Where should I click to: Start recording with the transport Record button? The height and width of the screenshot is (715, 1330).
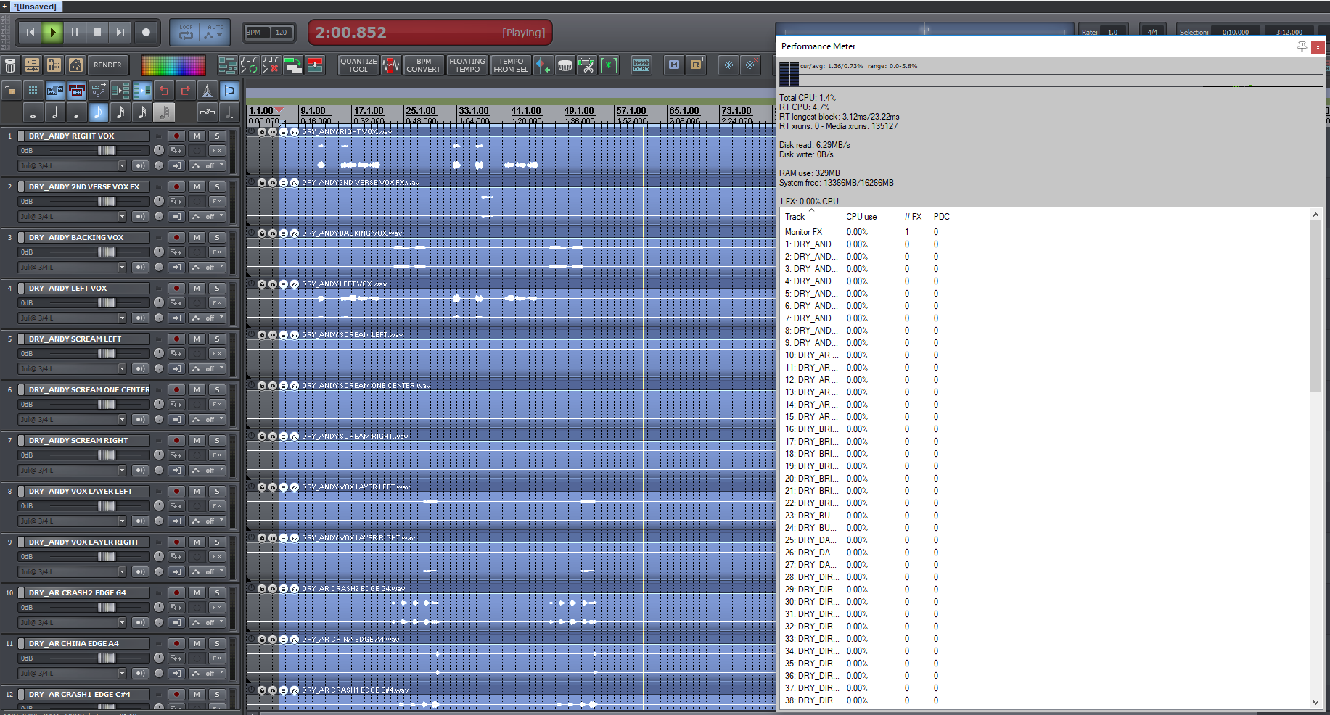point(146,32)
